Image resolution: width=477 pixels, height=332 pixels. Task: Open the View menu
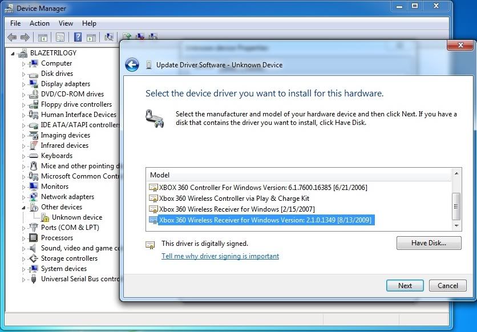[66, 23]
